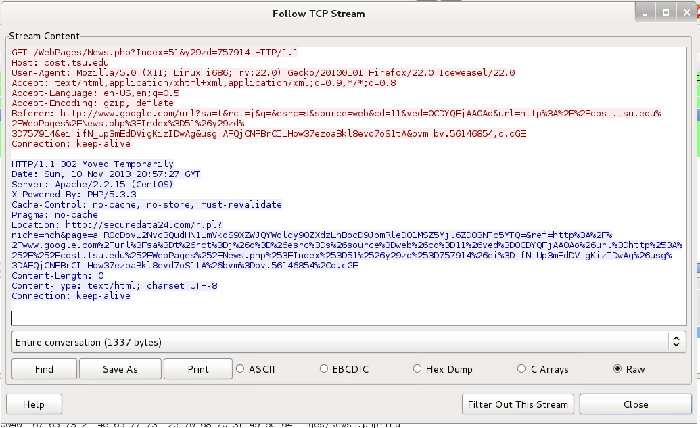Click the HTTP/1.1 302 Moved Temporarily line
700x428 pixels.
(x=93, y=164)
